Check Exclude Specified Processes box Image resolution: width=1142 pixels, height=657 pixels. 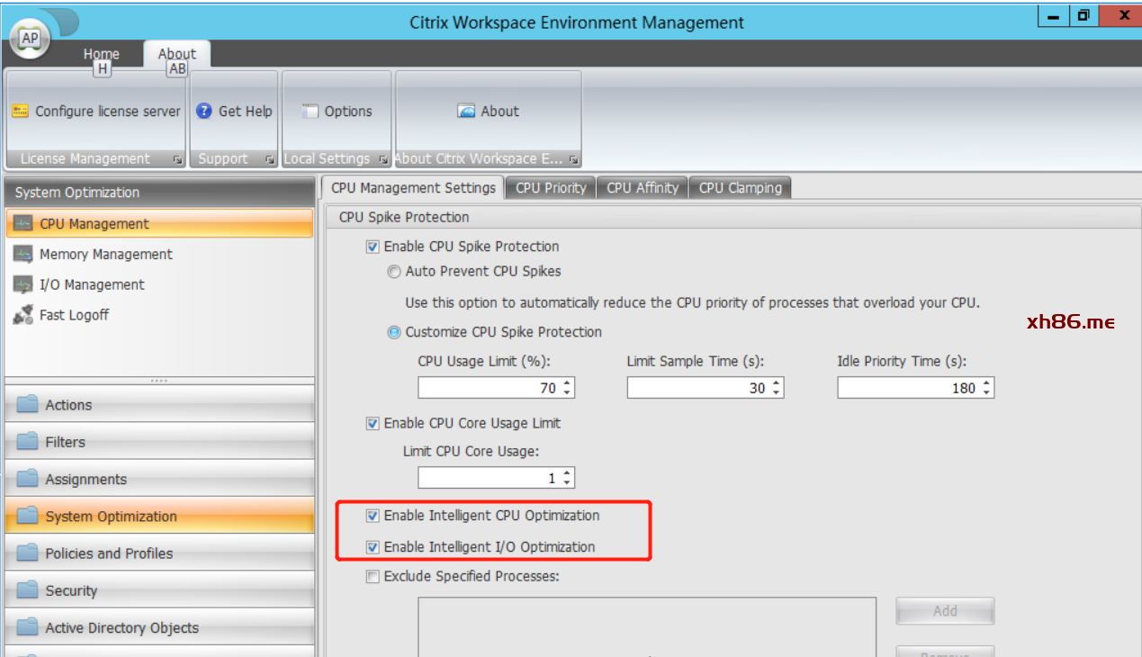[373, 576]
